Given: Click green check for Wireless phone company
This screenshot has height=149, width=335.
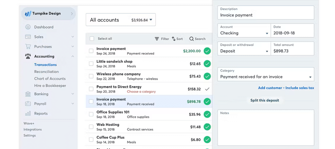Looking at the screenshot, I should [207, 76].
